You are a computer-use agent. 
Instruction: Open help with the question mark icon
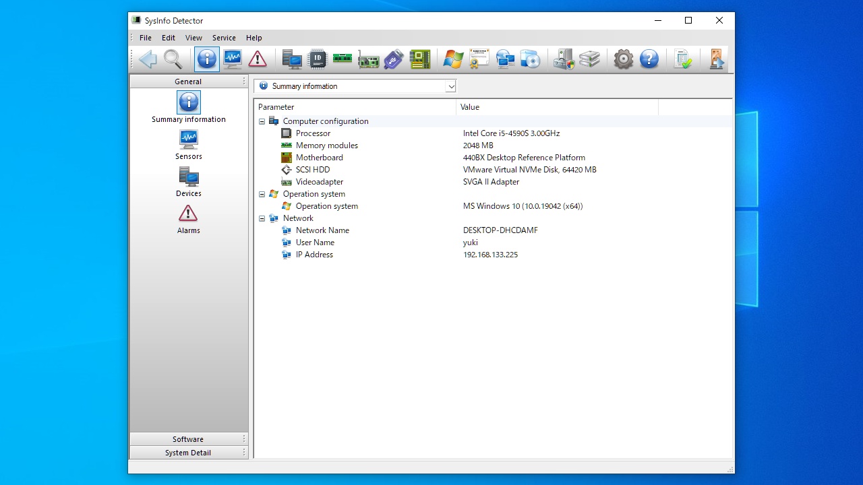(x=649, y=59)
